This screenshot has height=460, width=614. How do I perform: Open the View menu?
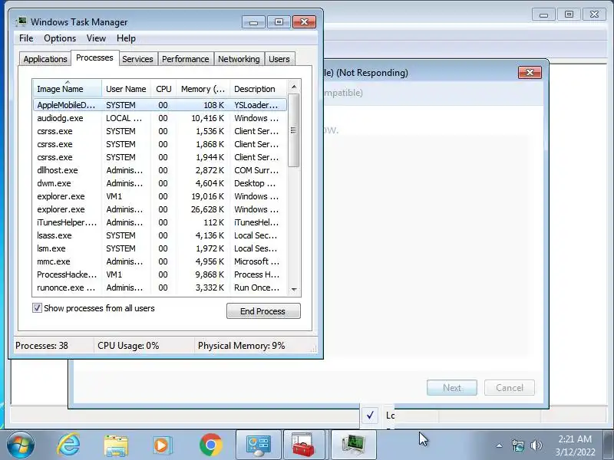[x=96, y=38]
